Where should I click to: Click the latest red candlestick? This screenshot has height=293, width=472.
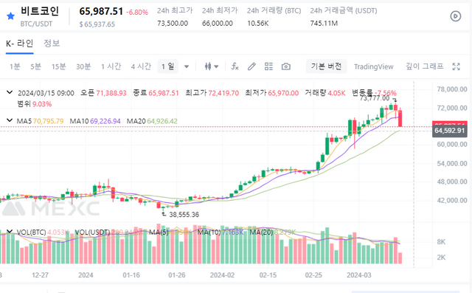[x=400, y=118]
